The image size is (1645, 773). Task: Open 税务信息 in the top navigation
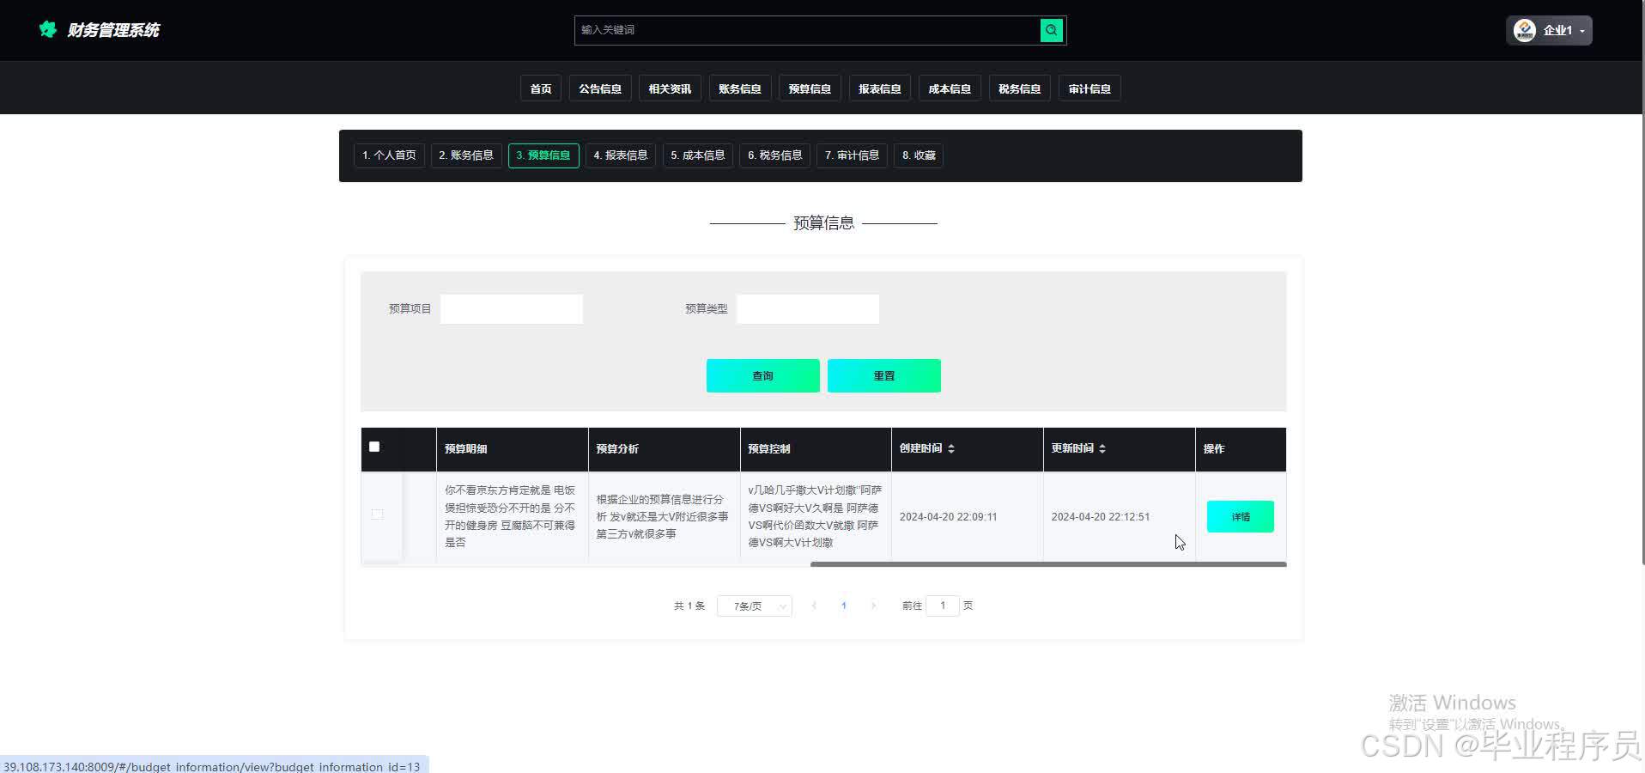click(x=1020, y=88)
